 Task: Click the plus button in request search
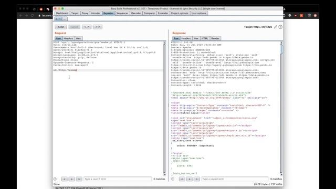tap(71, 179)
